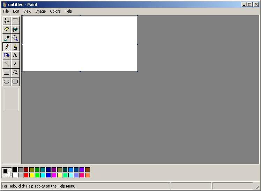Image resolution: width=261 pixels, height=191 pixels.
Task: Click the foreground color indicator box
Action: 5,171
